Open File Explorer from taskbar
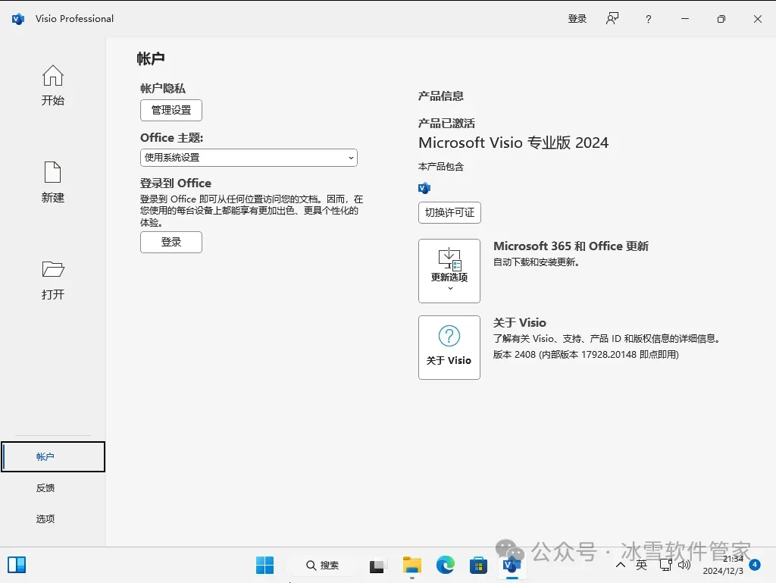 point(411,565)
